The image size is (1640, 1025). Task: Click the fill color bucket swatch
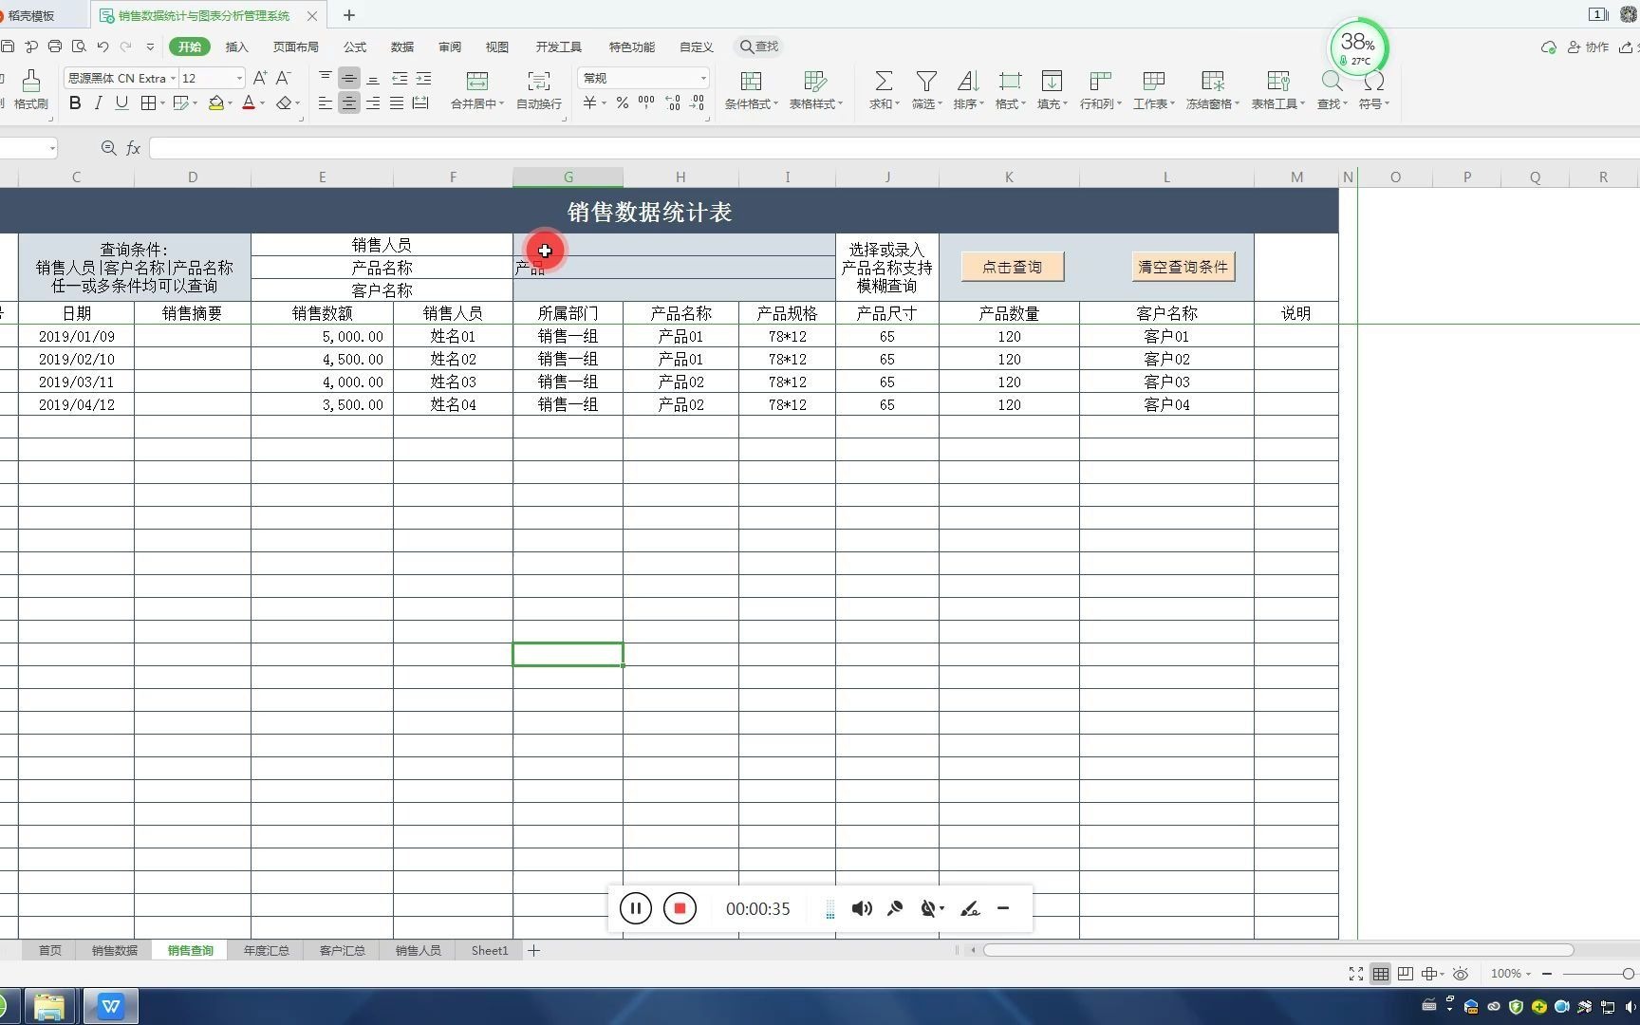(x=216, y=103)
